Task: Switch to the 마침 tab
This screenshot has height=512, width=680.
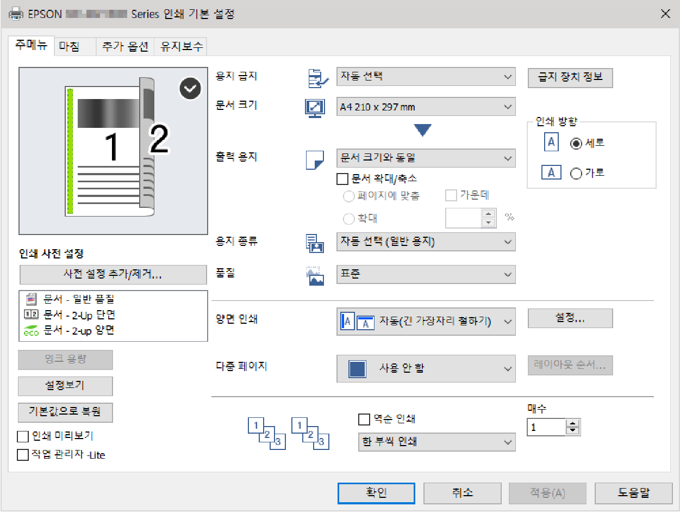Action: [x=70, y=47]
